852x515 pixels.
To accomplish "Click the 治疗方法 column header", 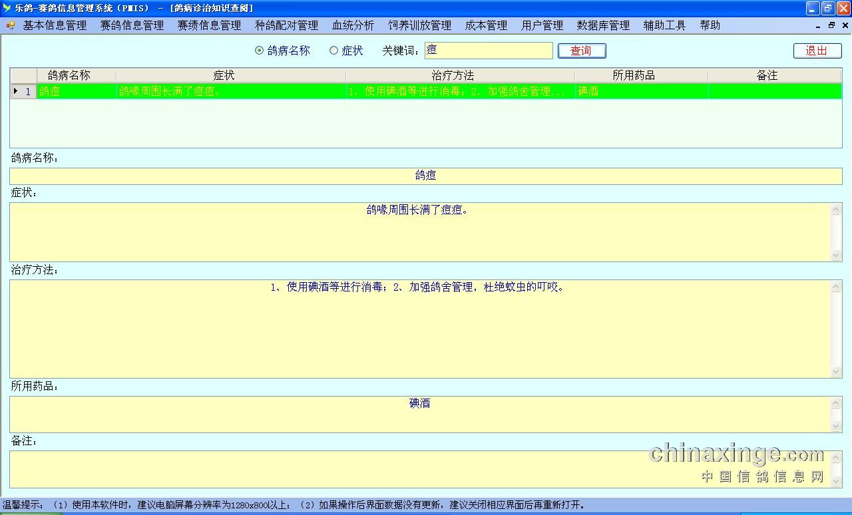I will [461, 75].
